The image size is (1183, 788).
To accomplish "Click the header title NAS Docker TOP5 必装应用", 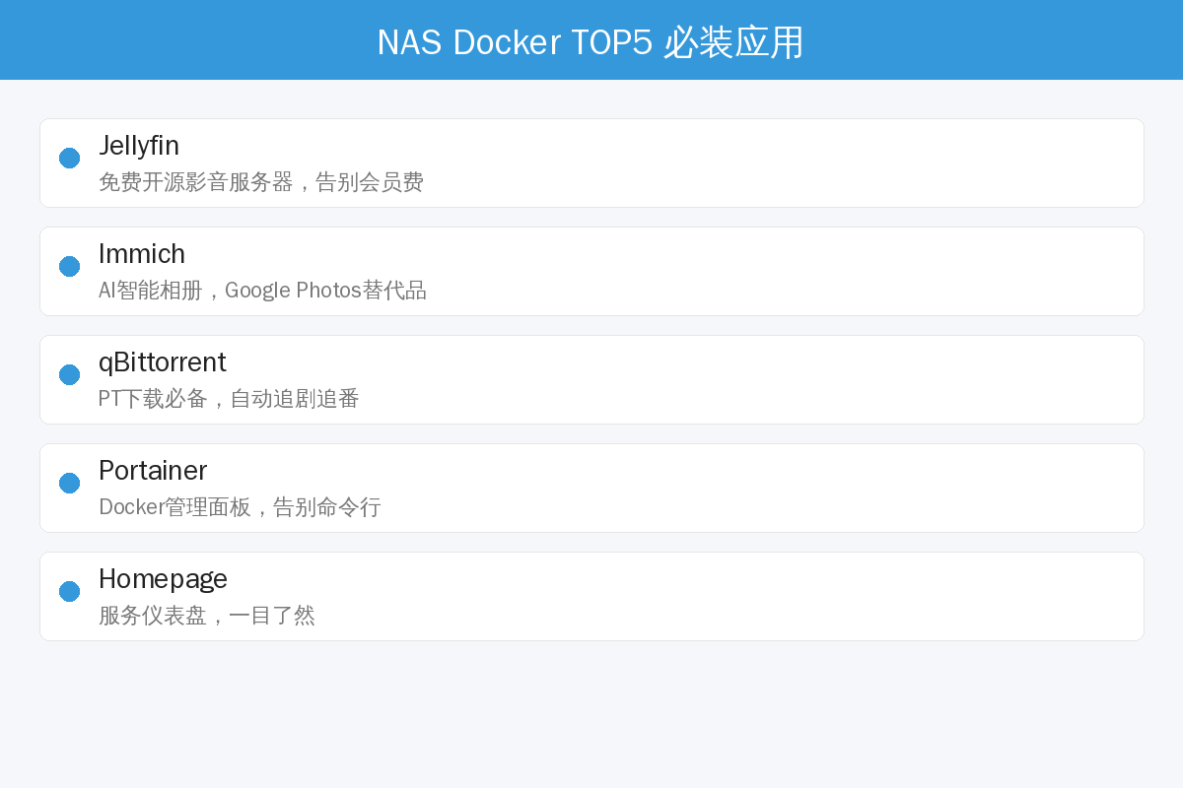I will pyautogui.click(x=591, y=42).
